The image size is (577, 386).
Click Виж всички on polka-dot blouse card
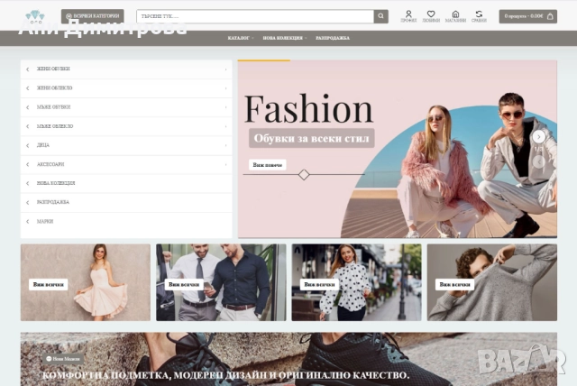coord(319,284)
